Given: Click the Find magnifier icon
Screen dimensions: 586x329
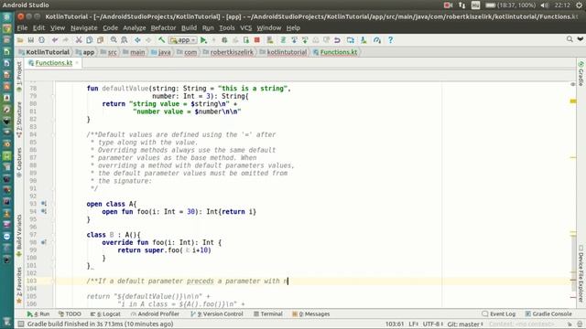Looking at the screenshot, I should (x=114, y=40).
